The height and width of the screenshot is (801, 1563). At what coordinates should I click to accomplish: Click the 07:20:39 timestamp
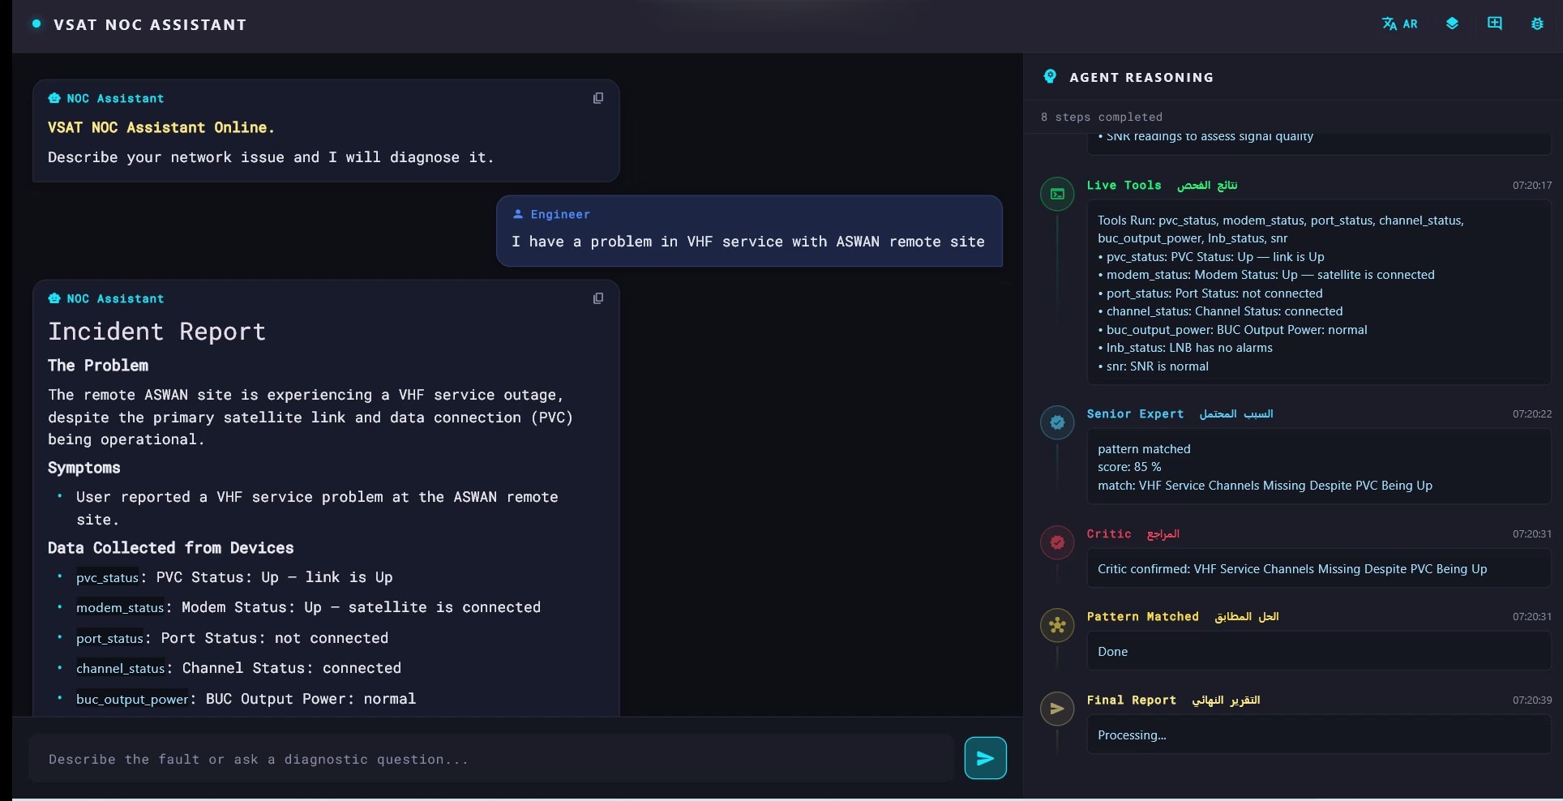tap(1531, 700)
